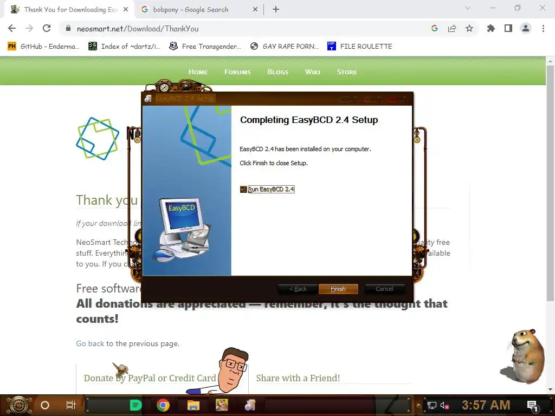Click the browser forward arrow
Image resolution: width=555 pixels, height=416 pixels.
pyautogui.click(x=29, y=28)
